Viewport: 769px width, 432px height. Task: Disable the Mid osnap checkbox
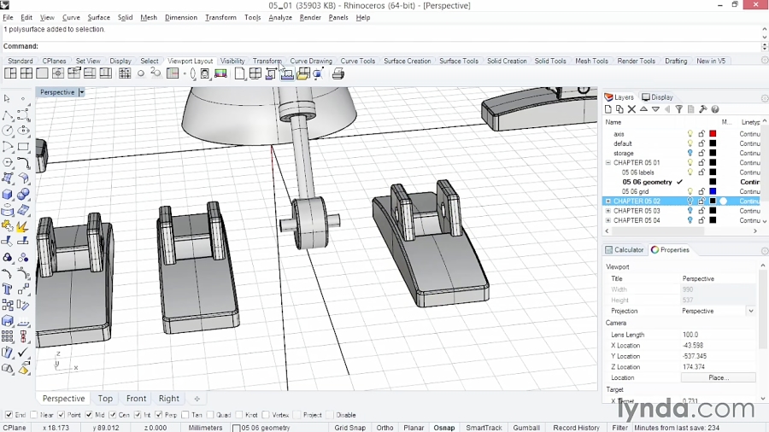(89, 415)
